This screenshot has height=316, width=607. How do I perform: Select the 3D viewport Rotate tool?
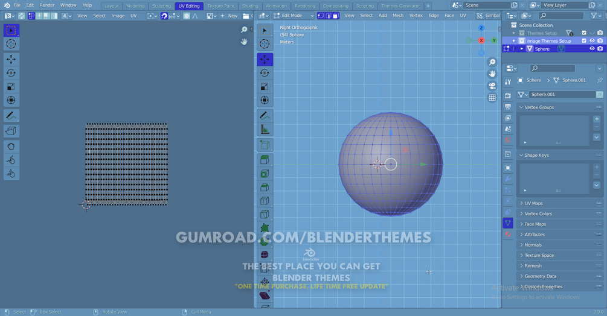coord(265,73)
